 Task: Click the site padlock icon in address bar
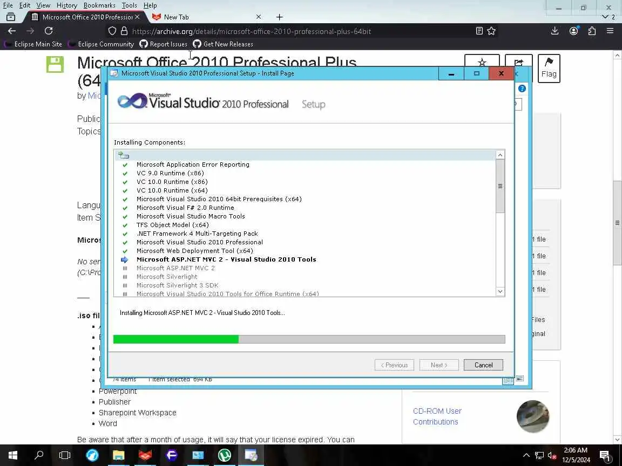[x=124, y=31]
